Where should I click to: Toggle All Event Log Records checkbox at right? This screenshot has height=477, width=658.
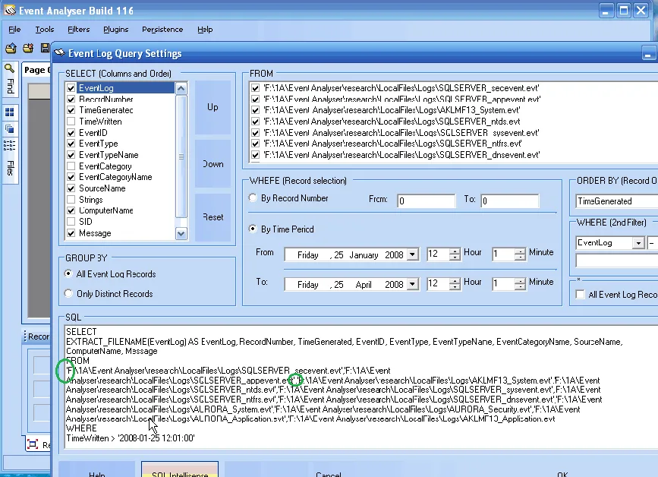[x=581, y=295]
